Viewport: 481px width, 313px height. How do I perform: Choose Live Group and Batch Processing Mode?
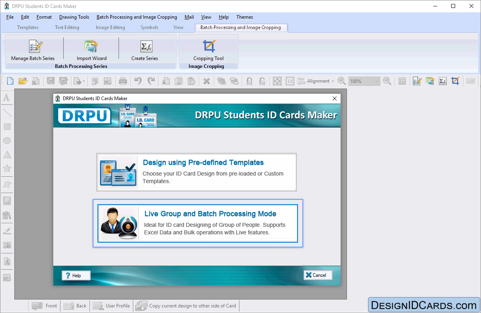(x=198, y=223)
